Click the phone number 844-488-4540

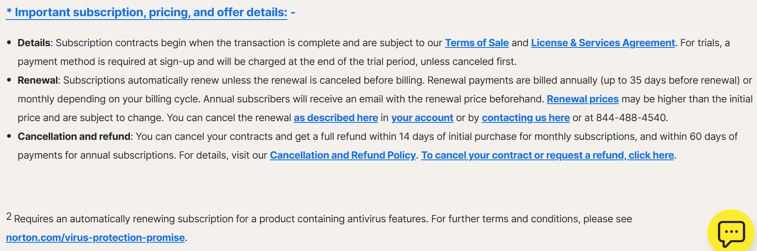631,118
